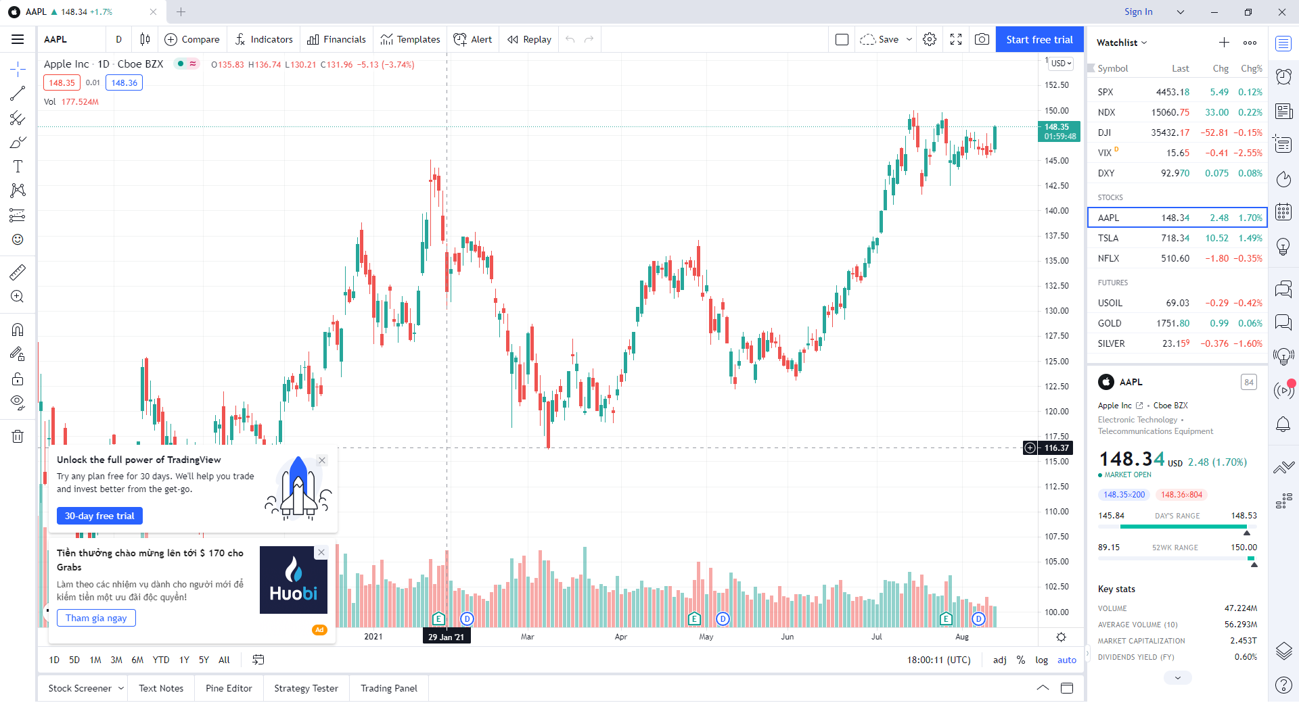Viewport: 1299px width, 703px height.
Task: Select the candlestick chart style button
Action: coord(145,39)
